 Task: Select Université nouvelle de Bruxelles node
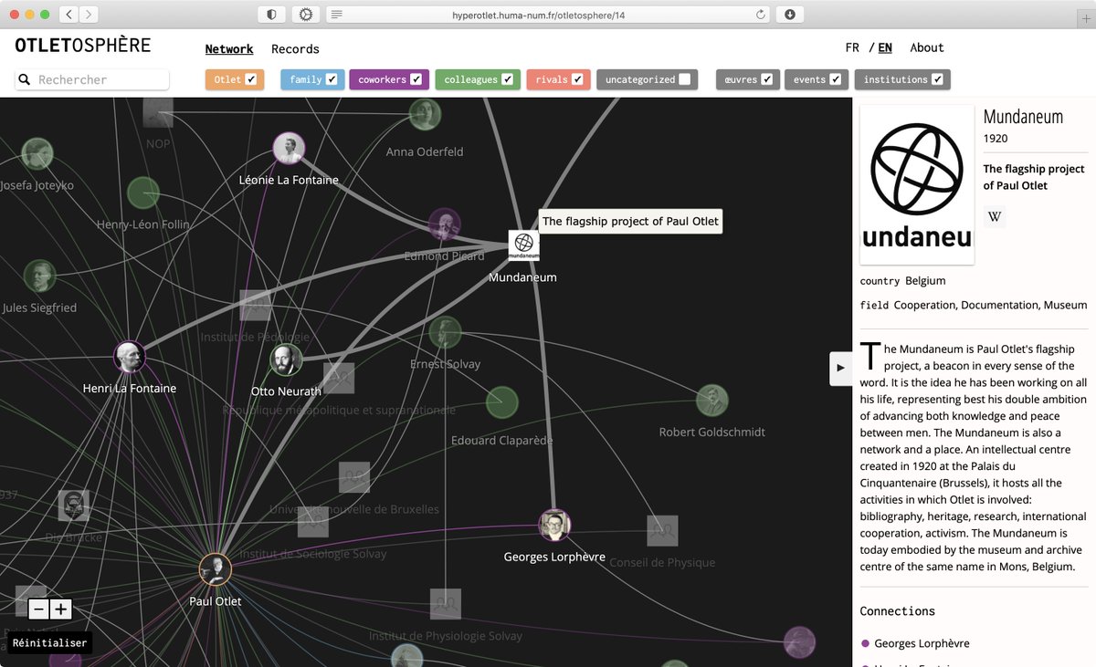354,477
